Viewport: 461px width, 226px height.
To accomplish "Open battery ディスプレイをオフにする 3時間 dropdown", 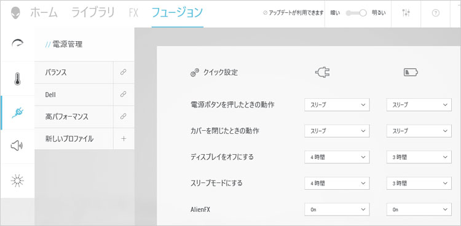I will click(x=419, y=157).
